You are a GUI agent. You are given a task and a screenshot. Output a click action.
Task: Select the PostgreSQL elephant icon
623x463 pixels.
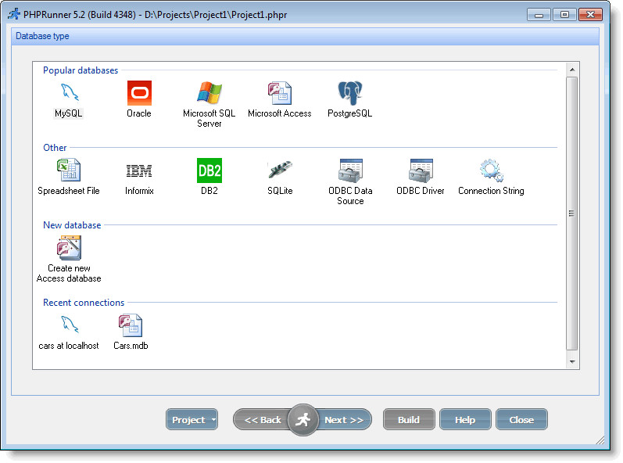coord(349,93)
